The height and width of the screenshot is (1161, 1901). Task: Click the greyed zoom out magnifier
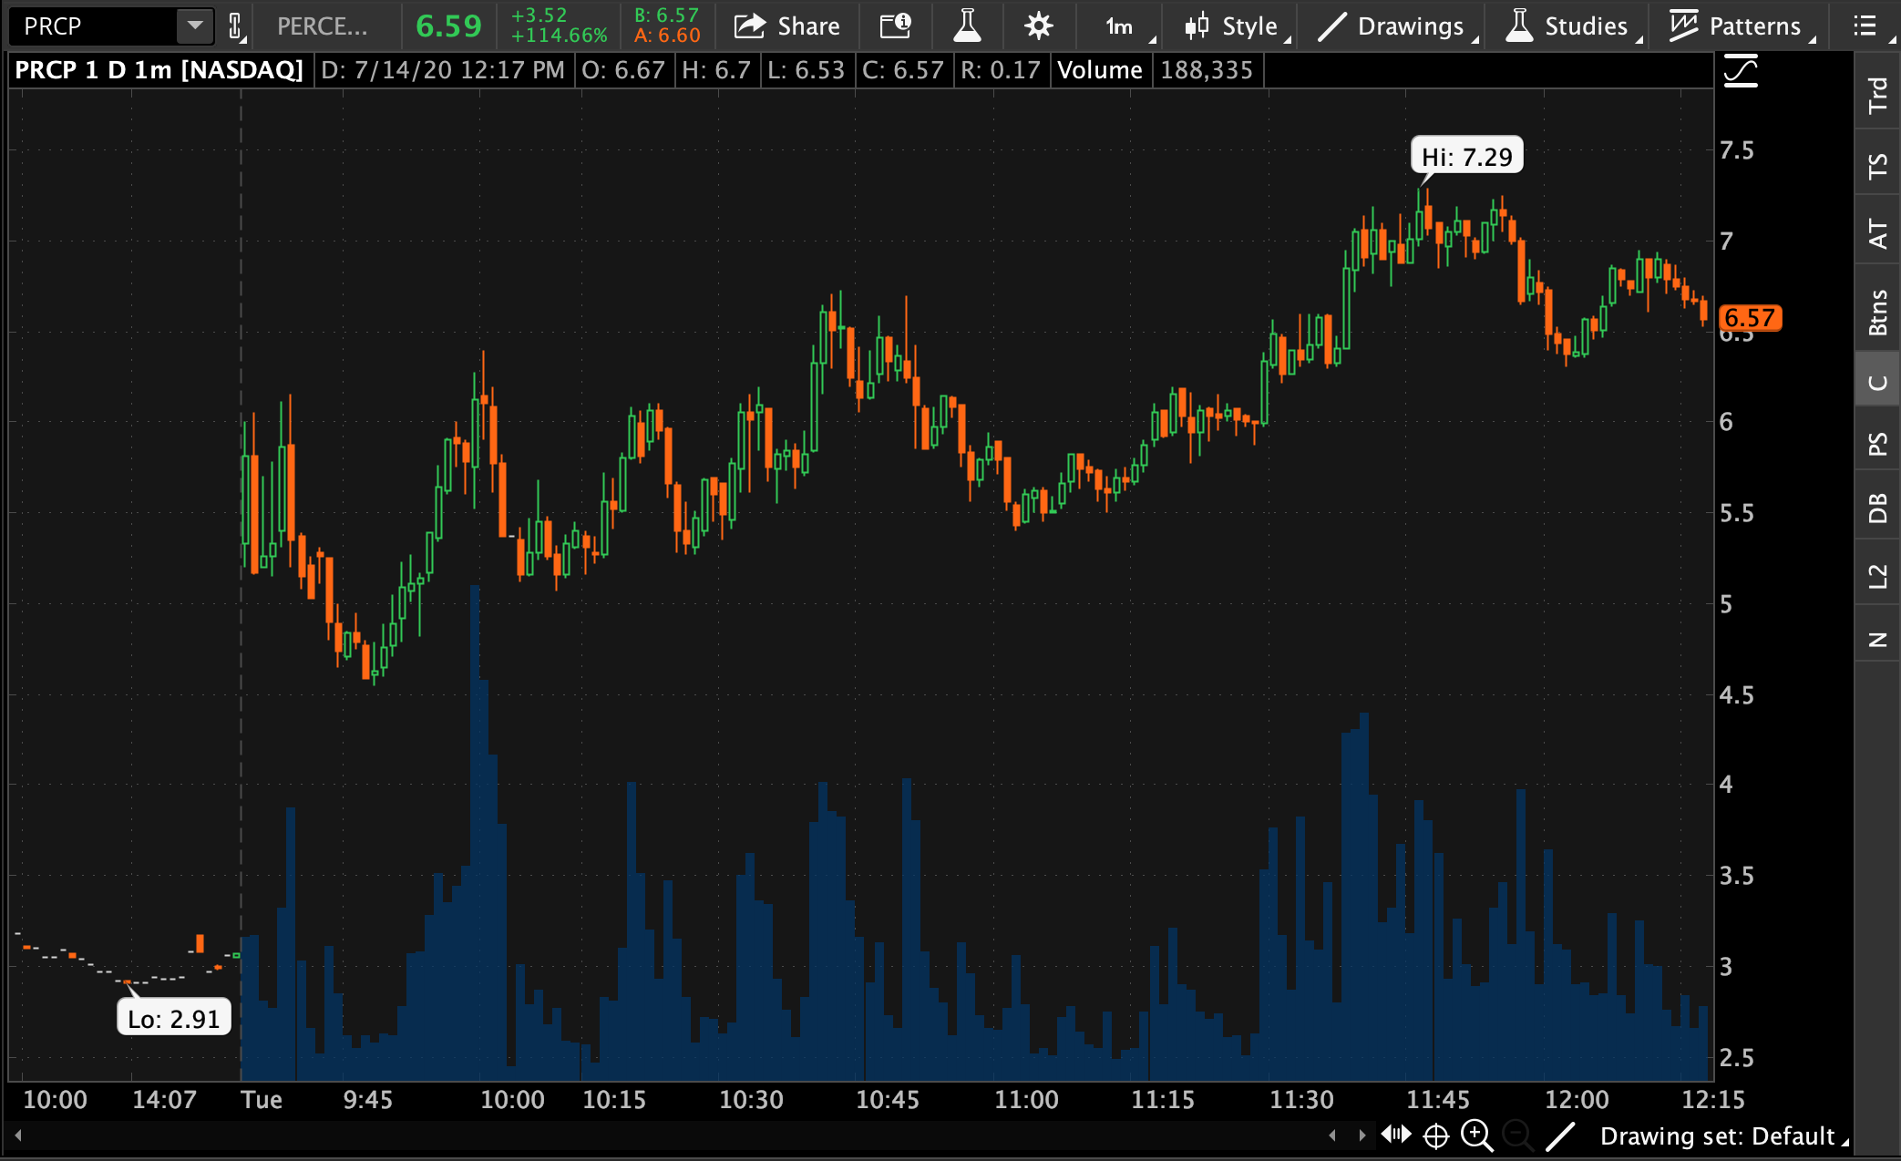(x=1517, y=1135)
